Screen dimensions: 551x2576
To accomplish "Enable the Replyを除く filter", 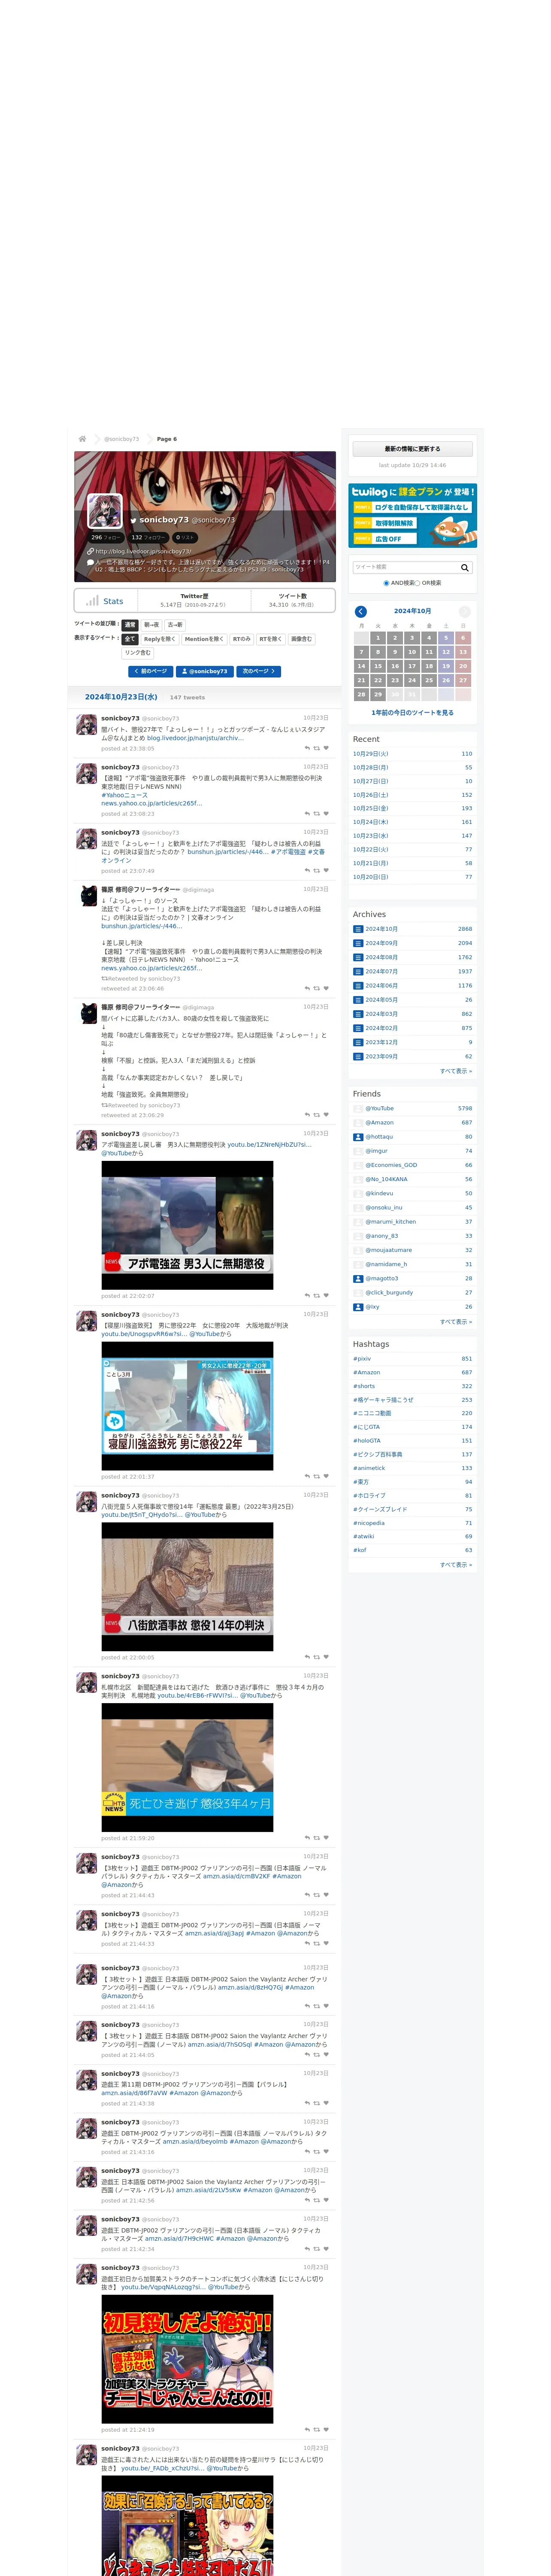I will 159,639.
